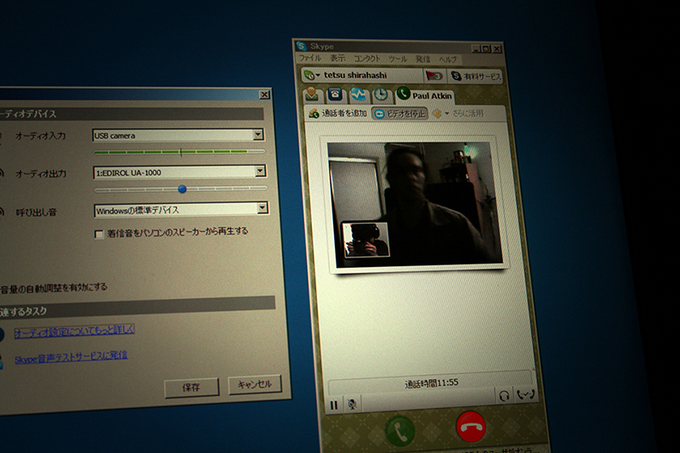Image resolution: width=680 pixels, height=453 pixels.
Task: Open the ツール menu
Action: pyautogui.click(x=397, y=59)
